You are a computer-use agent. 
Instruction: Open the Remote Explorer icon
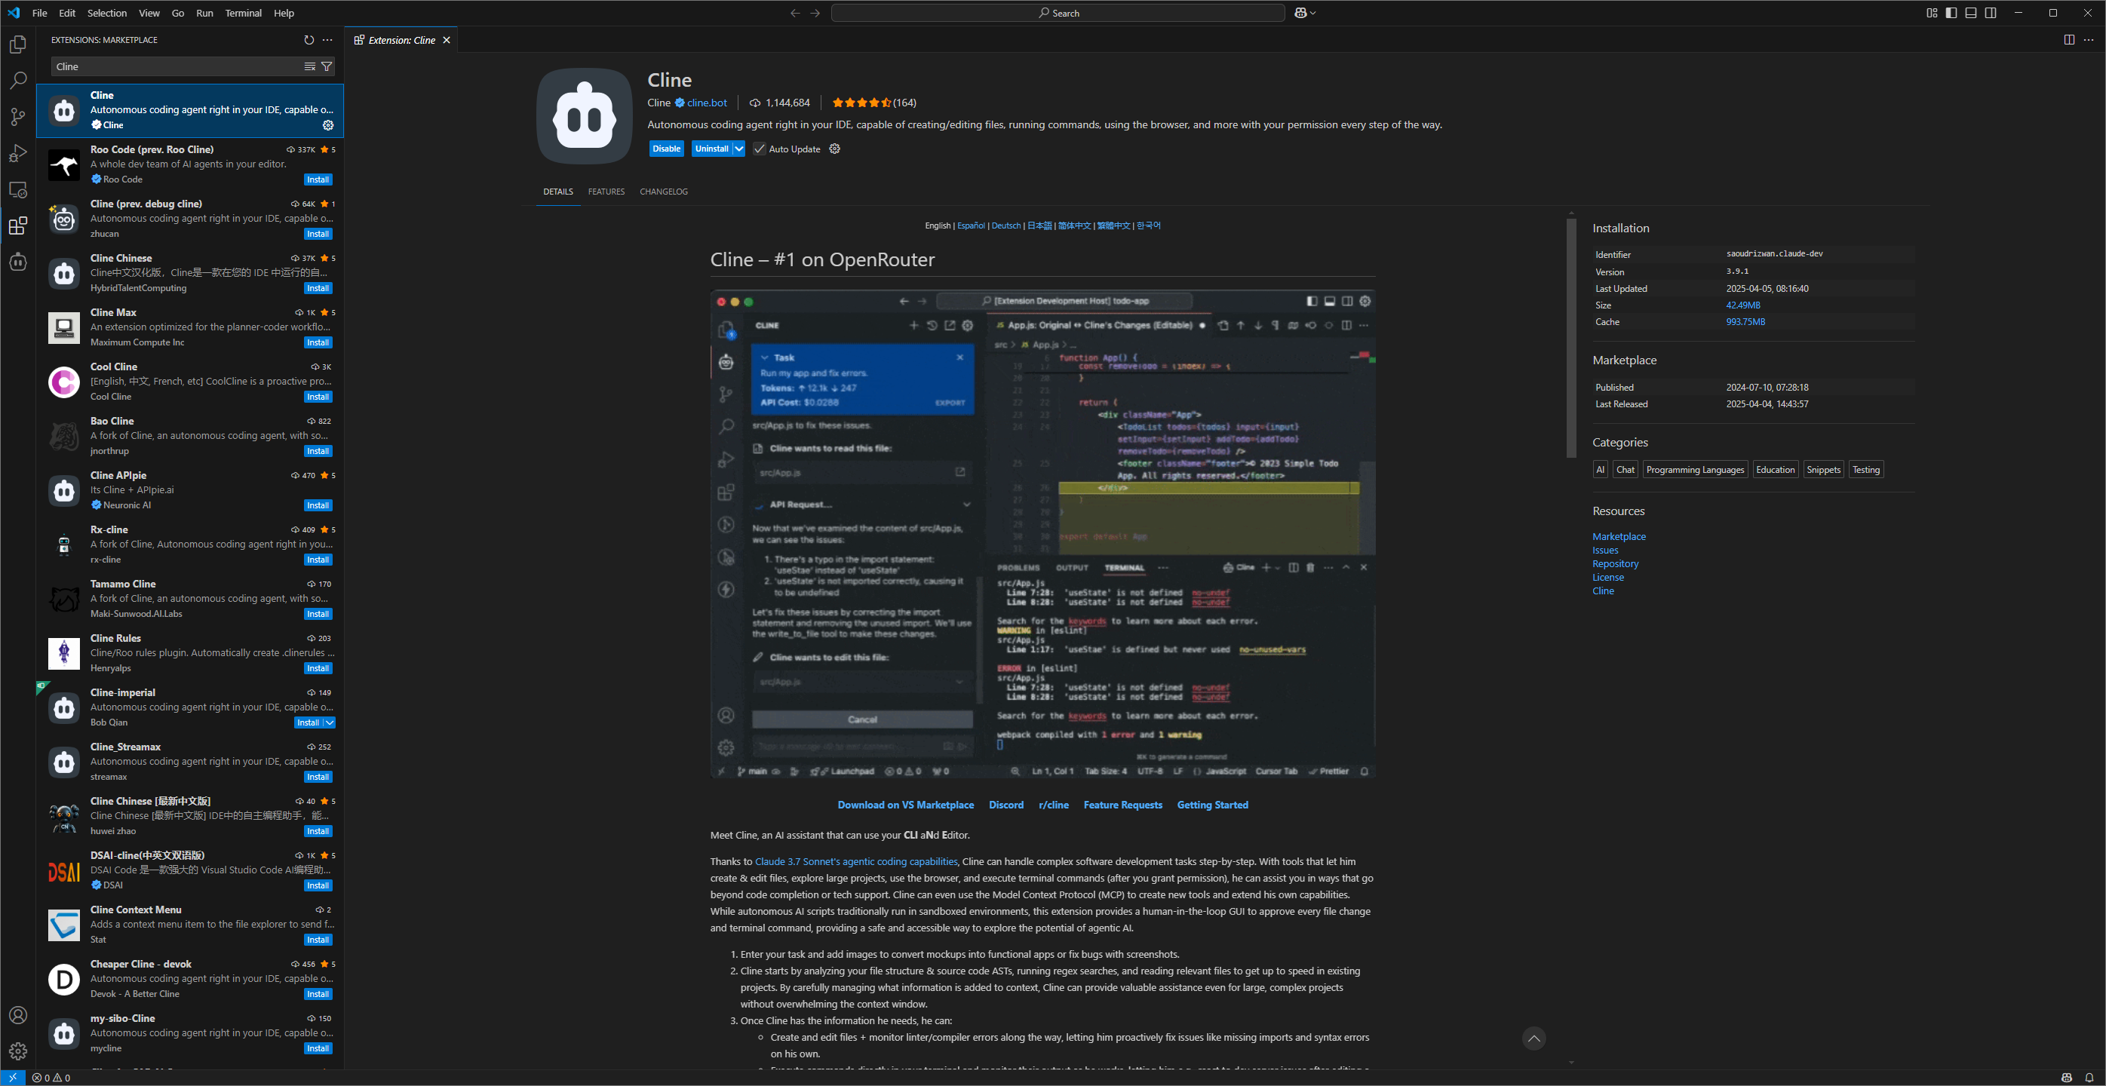point(18,189)
